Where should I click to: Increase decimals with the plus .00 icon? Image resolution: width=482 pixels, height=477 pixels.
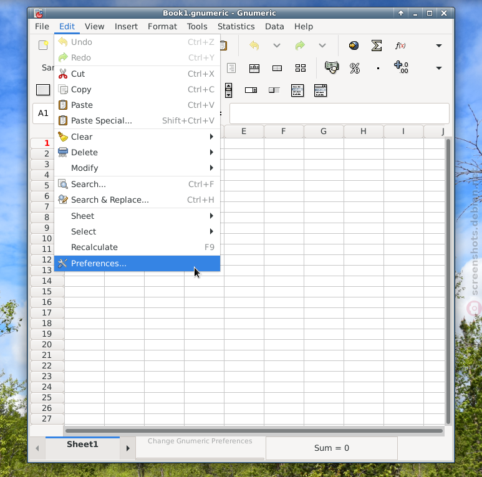pyautogui.click(x=401, y=67)
